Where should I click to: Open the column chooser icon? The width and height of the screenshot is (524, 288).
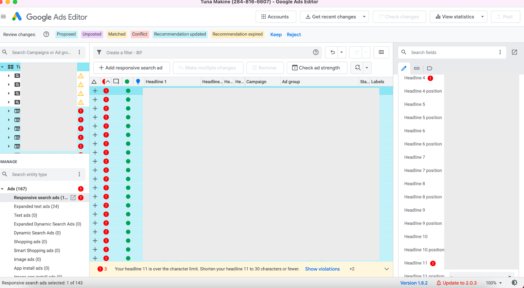tap(381, 52)
